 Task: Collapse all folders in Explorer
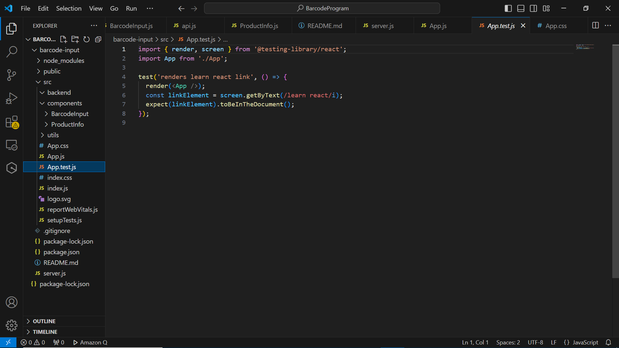pos(98,39)
